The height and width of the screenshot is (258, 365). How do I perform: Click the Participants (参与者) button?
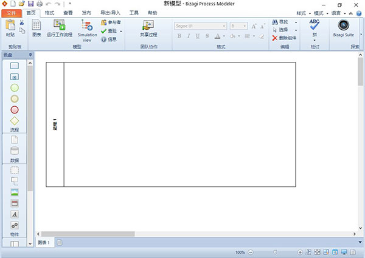click(110, 22)
